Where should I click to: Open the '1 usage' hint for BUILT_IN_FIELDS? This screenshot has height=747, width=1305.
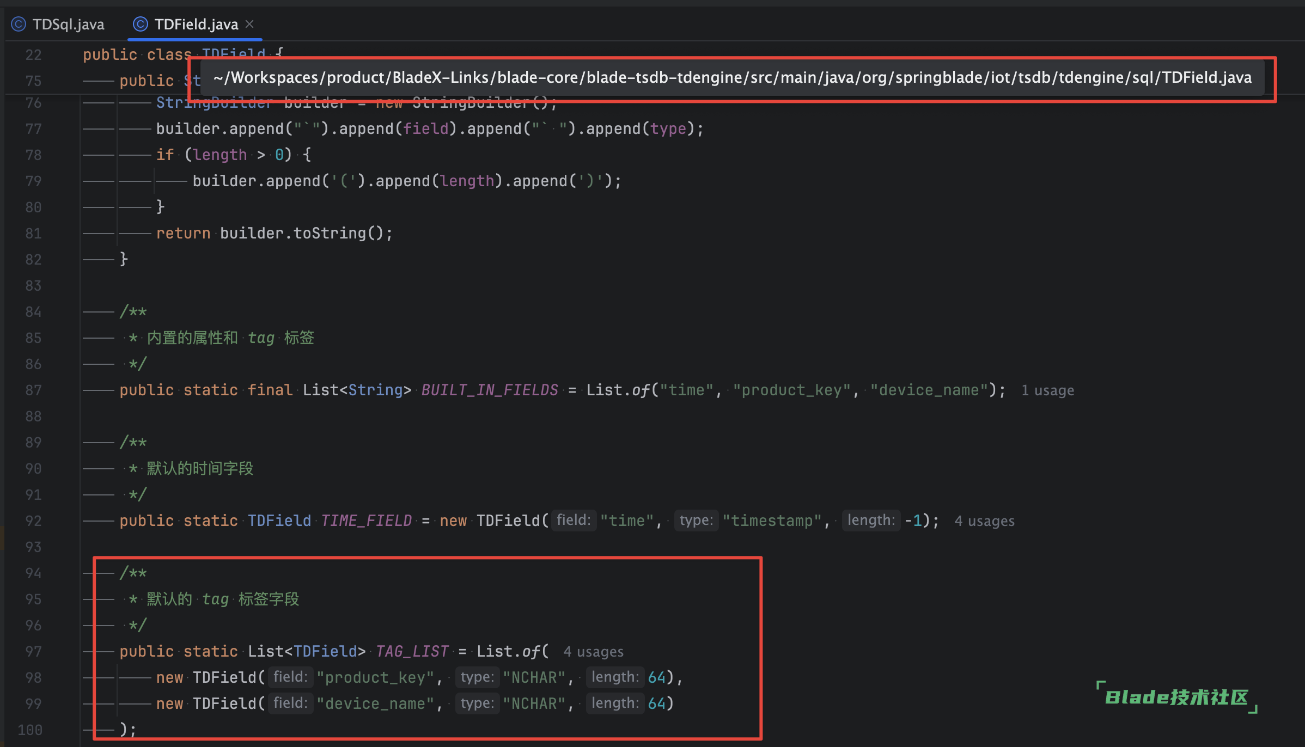[1047, 390]
